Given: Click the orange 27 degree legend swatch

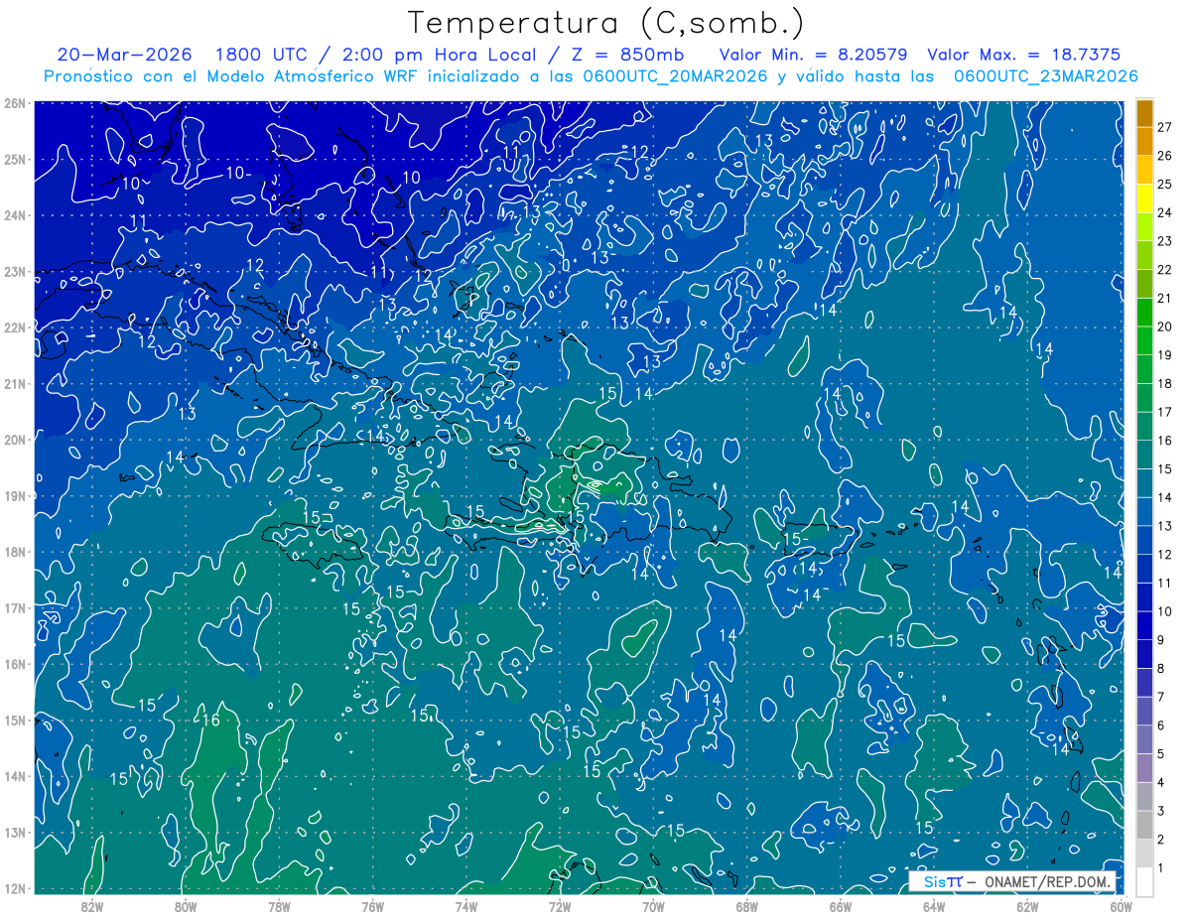Looking at the screenshot, I should [x=1144, y=113].
